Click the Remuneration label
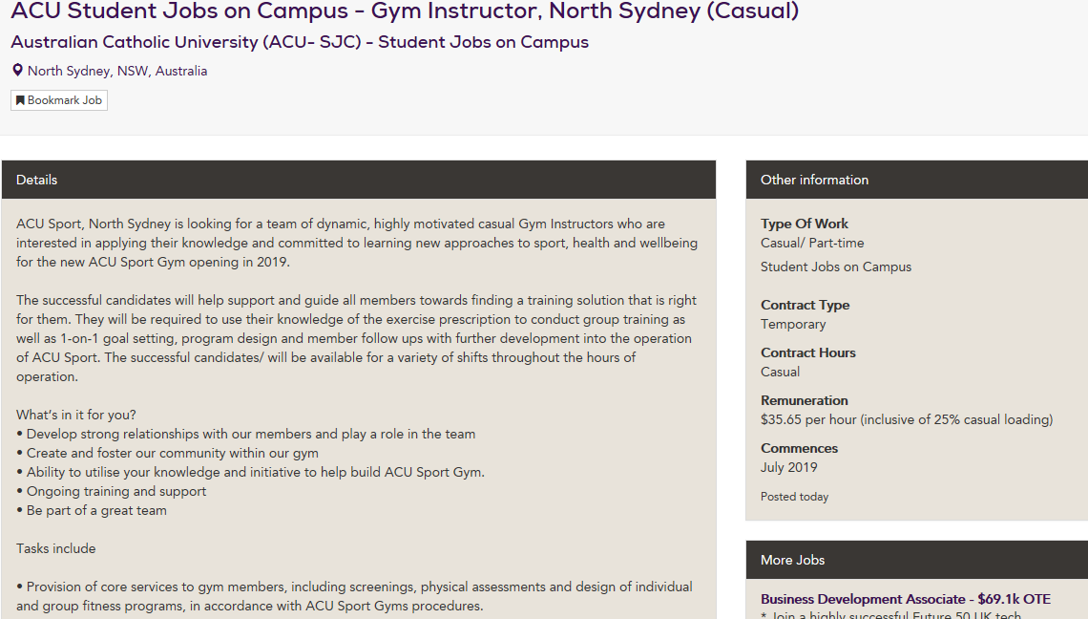1088x619 pixels. tap(805, 401)
